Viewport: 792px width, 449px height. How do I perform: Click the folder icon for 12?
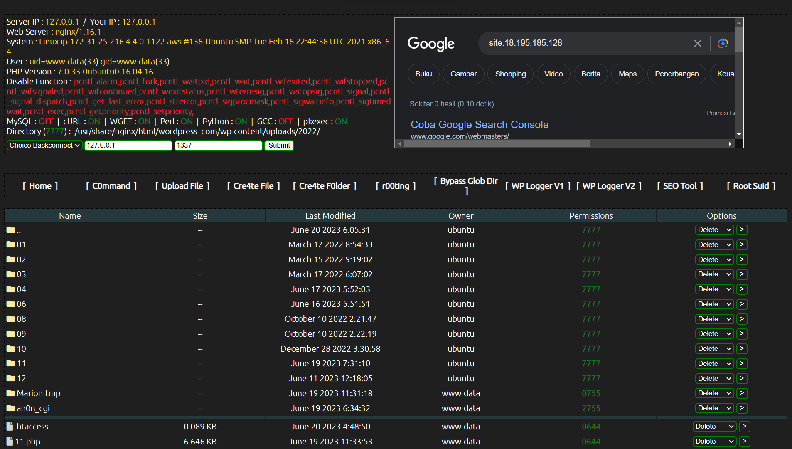click(11, 378)
